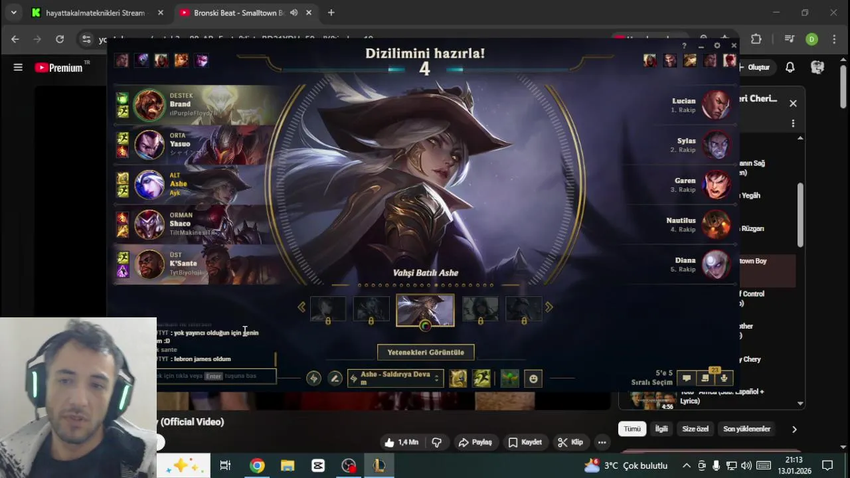Switch to hayattakalmateknikleri Stream tab

97,13
